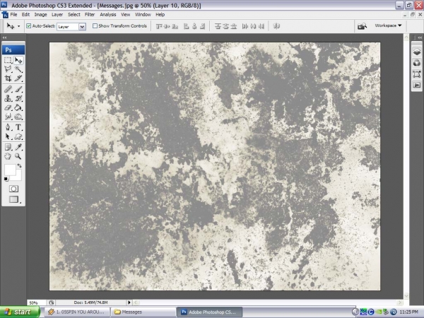Click the system tray clock 11:25 PM
424x318 pixels.
[x=408, y=312]
